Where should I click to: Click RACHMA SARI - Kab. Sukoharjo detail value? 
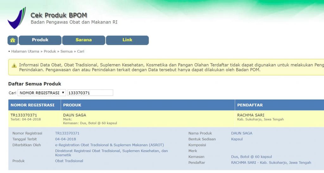click(x=271, y=163)
